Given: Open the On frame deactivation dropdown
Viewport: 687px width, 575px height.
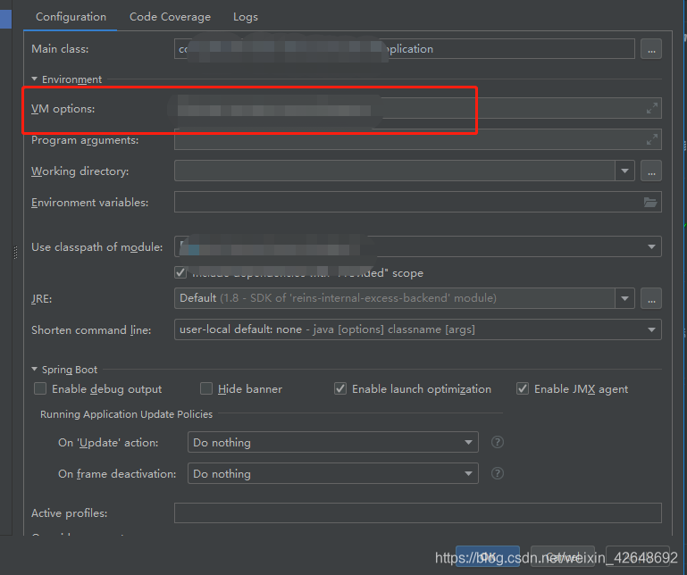Looking at the screenshot, I should click(x=333, y=473).
